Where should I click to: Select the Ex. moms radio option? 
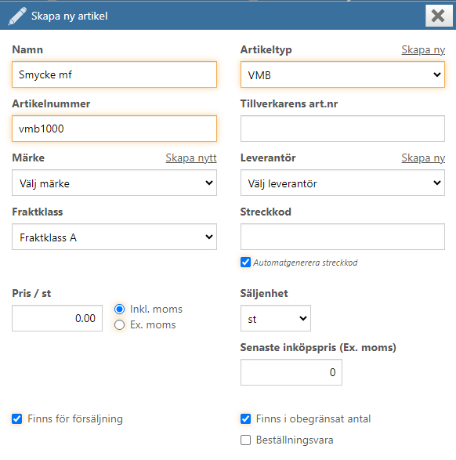[119, 325]
